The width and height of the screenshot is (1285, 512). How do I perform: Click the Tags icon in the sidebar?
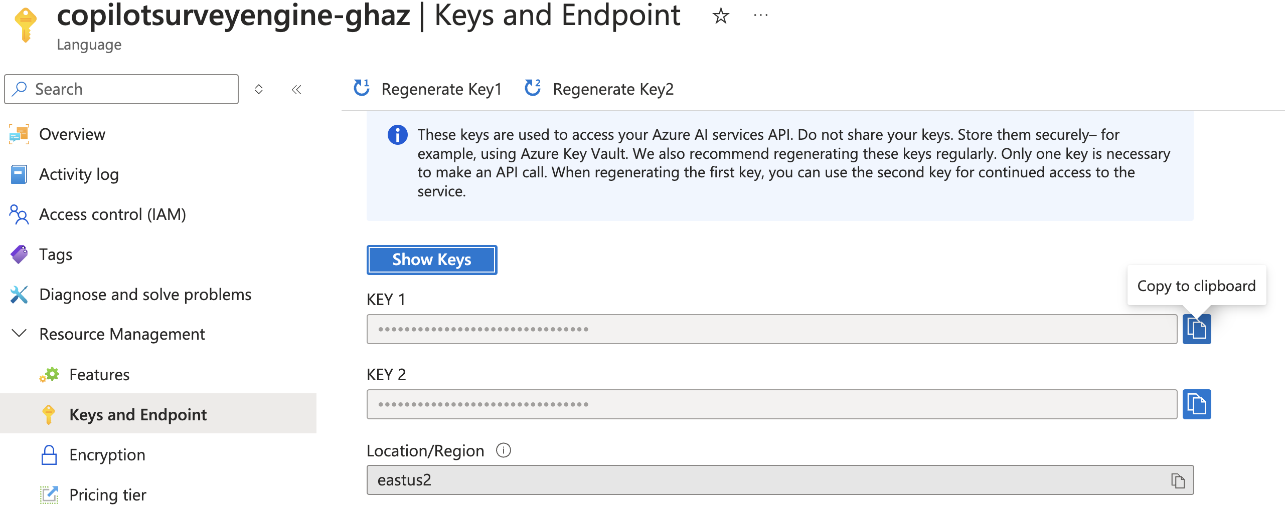click(19, 254)
